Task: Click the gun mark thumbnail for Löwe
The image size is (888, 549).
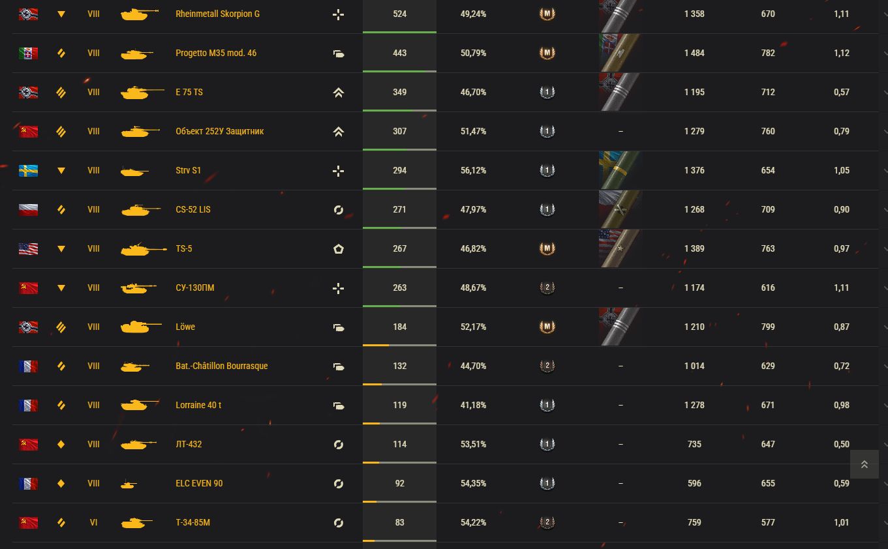Action: click(x=620, y=327)
